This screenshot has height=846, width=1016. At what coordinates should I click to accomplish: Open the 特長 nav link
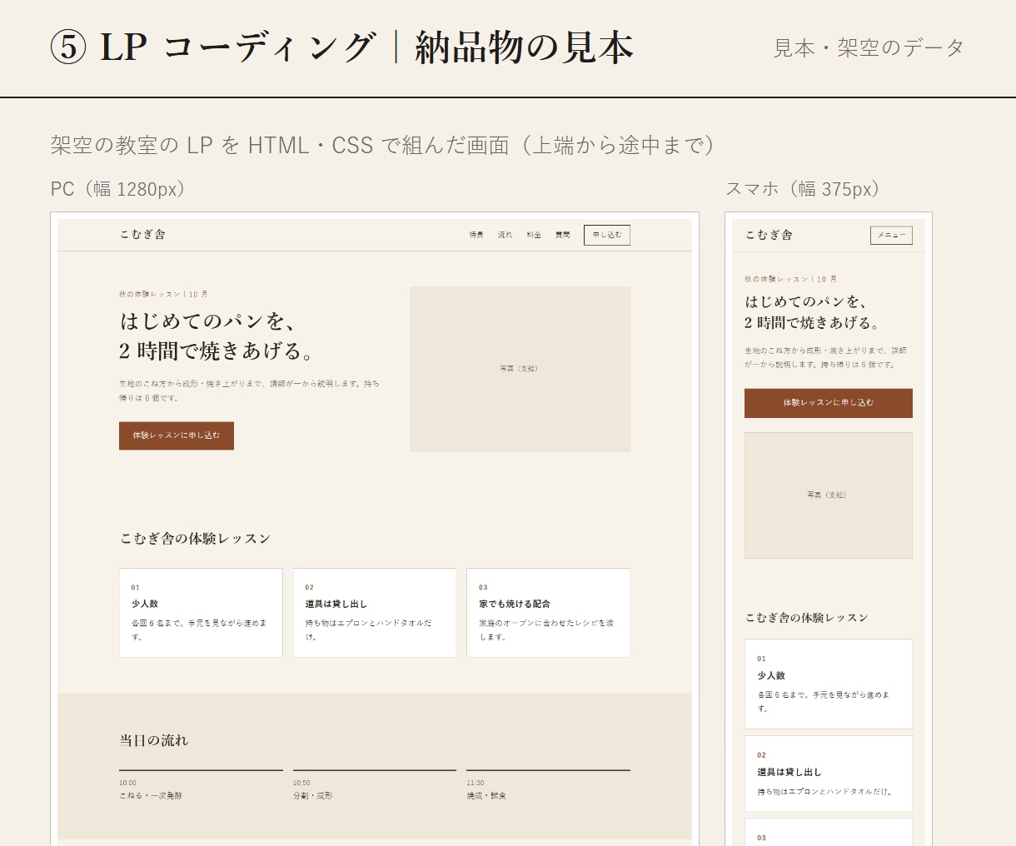476,235
